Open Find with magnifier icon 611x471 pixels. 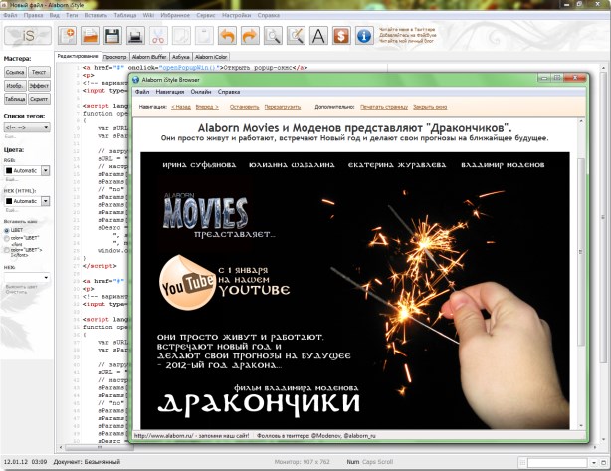point(273,36)
